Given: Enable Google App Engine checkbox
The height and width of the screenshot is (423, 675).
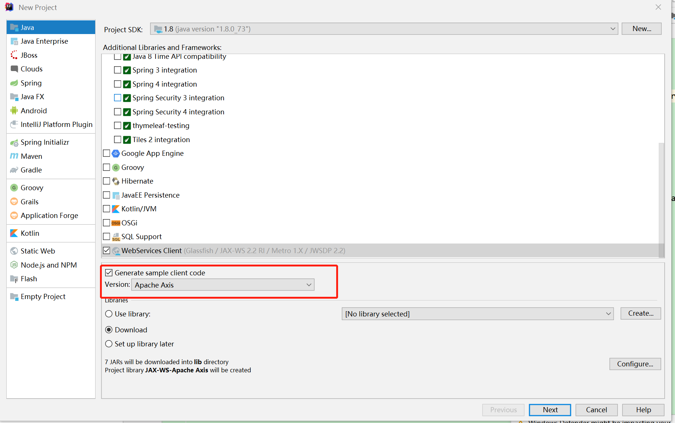Looking at the screenshot, I should point(107,153).
